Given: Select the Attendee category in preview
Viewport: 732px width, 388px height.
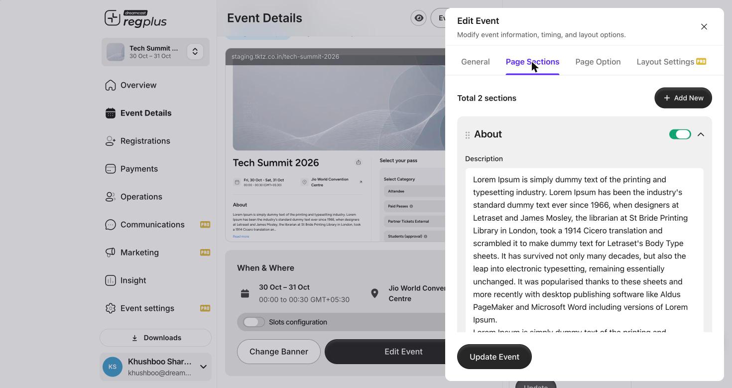Looking at the screenshot, I should coord(414,191).
